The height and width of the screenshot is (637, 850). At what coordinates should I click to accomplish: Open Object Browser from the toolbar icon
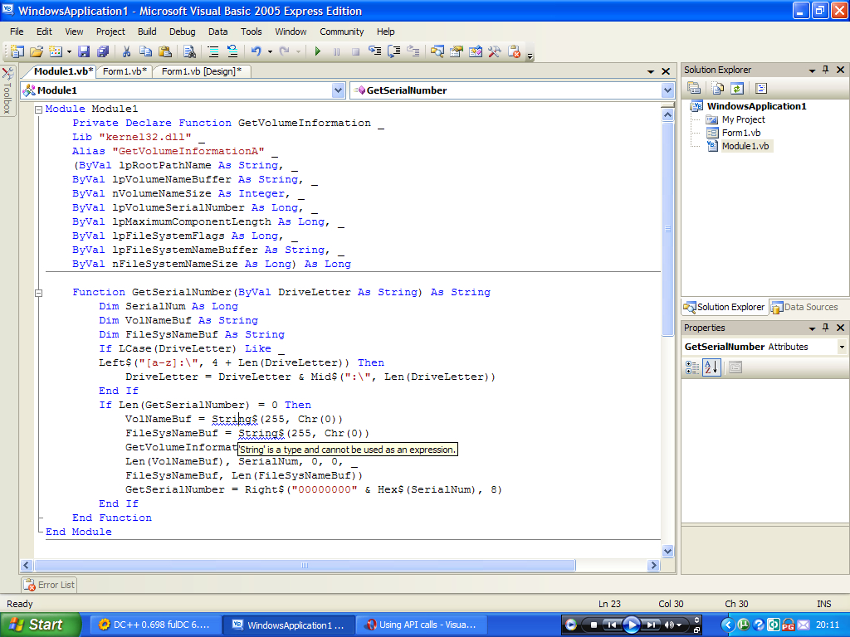coord(476,51)
